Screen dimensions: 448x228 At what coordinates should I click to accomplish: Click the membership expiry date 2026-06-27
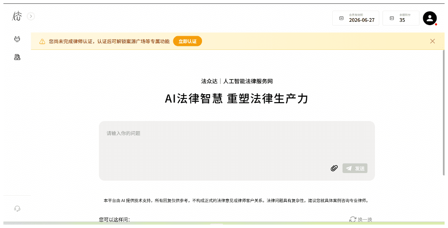362,20
